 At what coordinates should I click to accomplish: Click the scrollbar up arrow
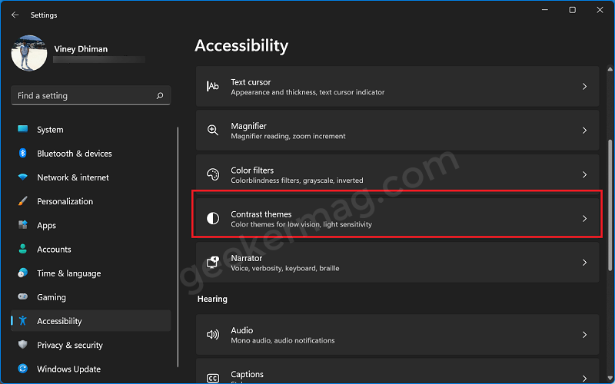(x=610, y=69)
